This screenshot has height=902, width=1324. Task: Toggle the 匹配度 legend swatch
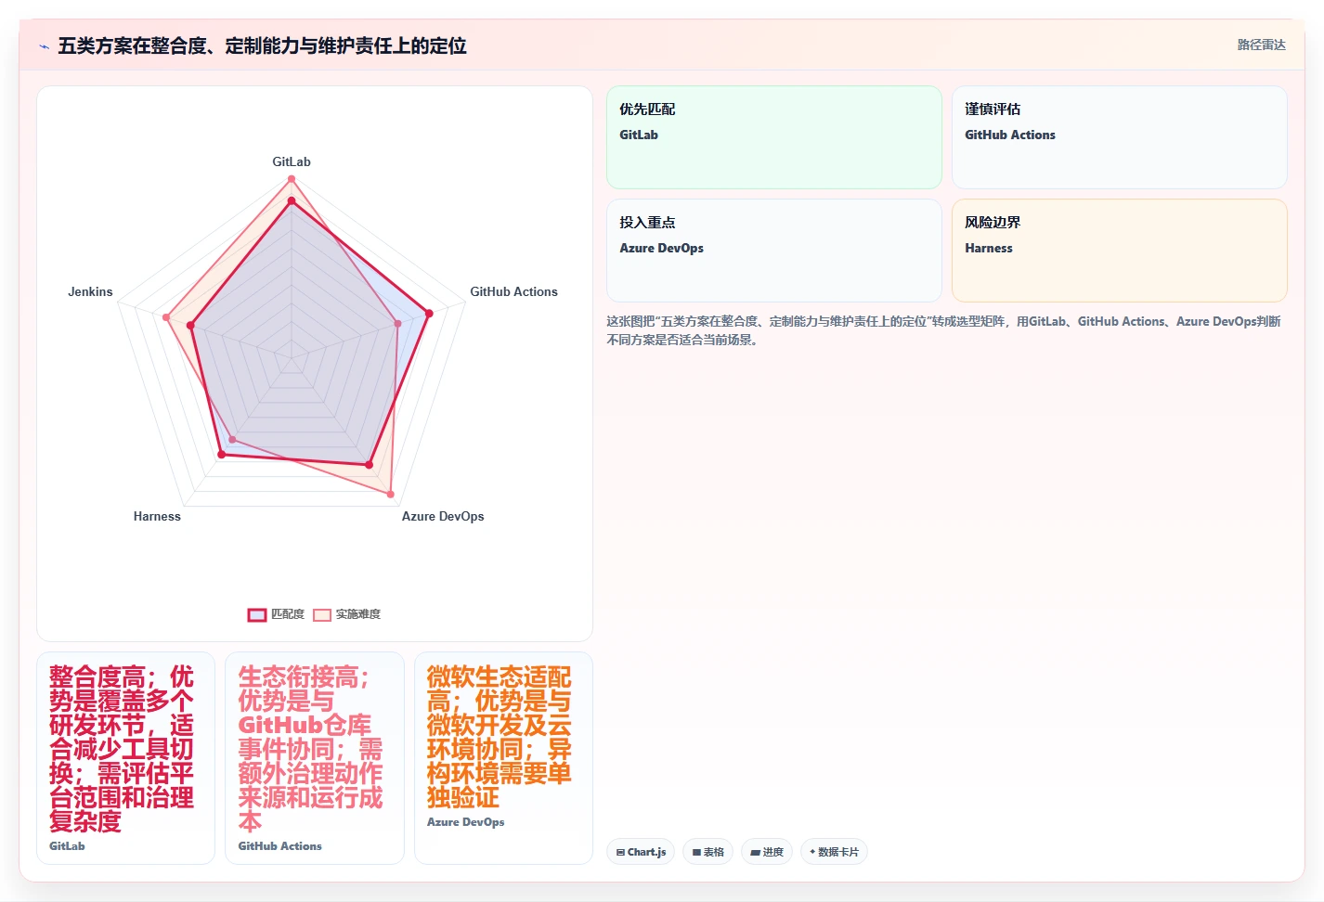(x=257, y=614)
